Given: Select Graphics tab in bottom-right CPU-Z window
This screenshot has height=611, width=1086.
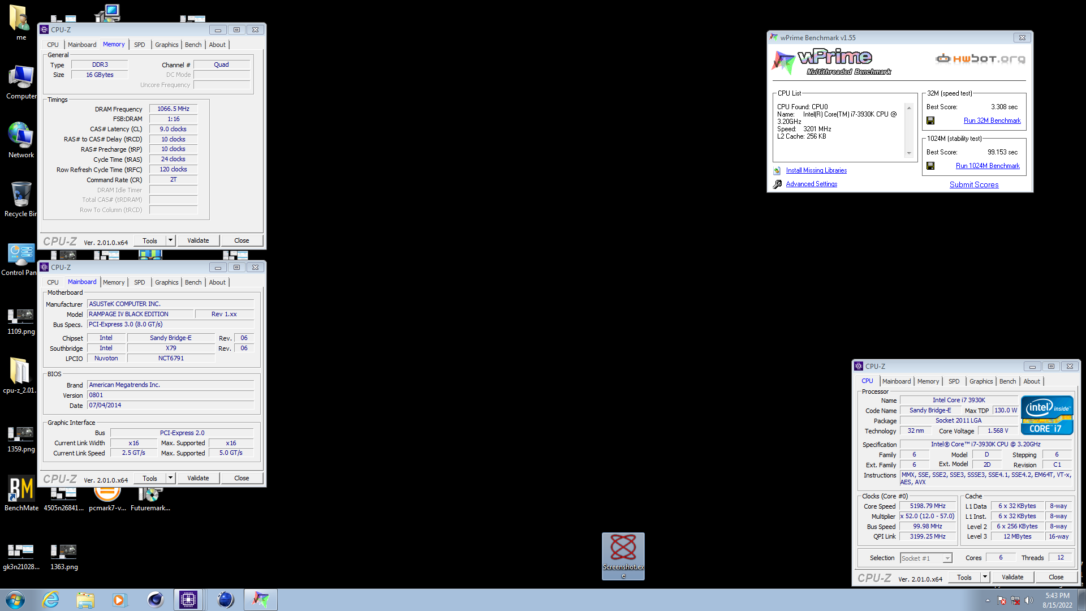Looking at the screenshot, I should coord(981,381).
